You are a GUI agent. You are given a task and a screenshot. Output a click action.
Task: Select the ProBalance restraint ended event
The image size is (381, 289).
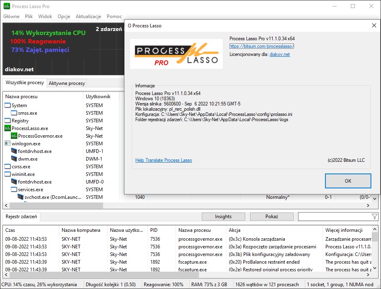tap(264, 262)
